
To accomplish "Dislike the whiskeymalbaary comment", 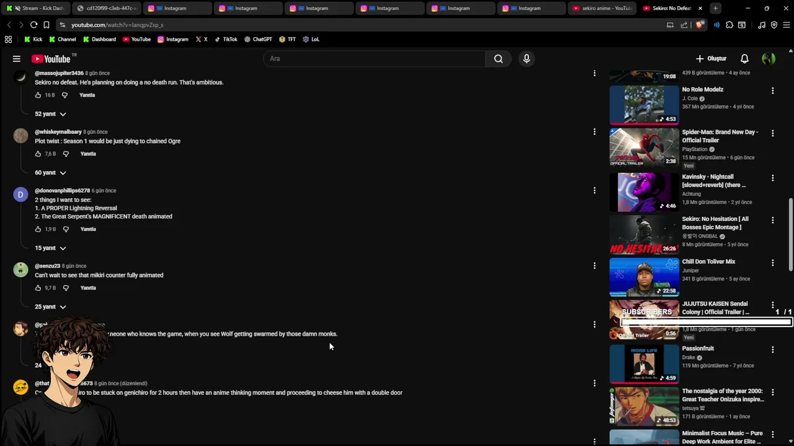I will coord(66,154).
